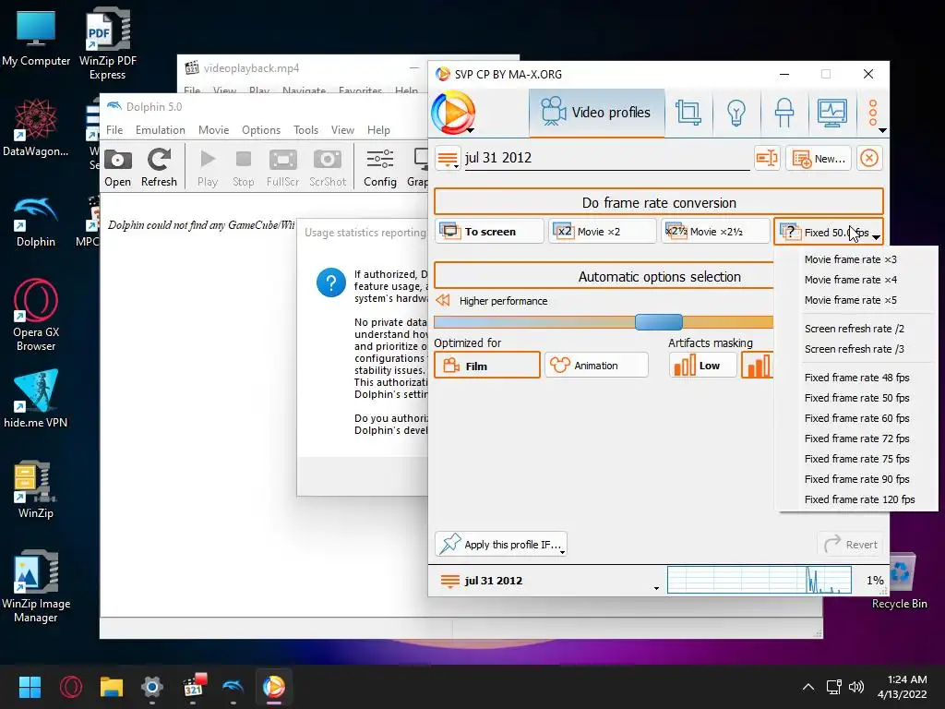
Task: Toggle Do frame rate conversion
Action: point(659,202)
